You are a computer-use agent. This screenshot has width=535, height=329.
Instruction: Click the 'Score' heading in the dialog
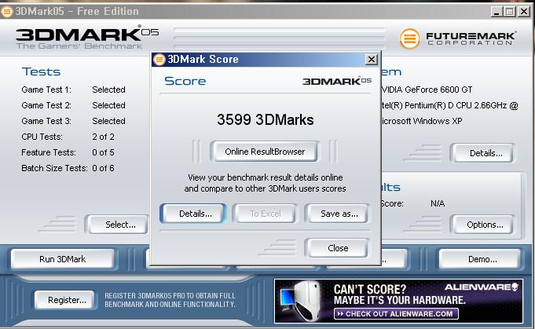tap(185, 81)
